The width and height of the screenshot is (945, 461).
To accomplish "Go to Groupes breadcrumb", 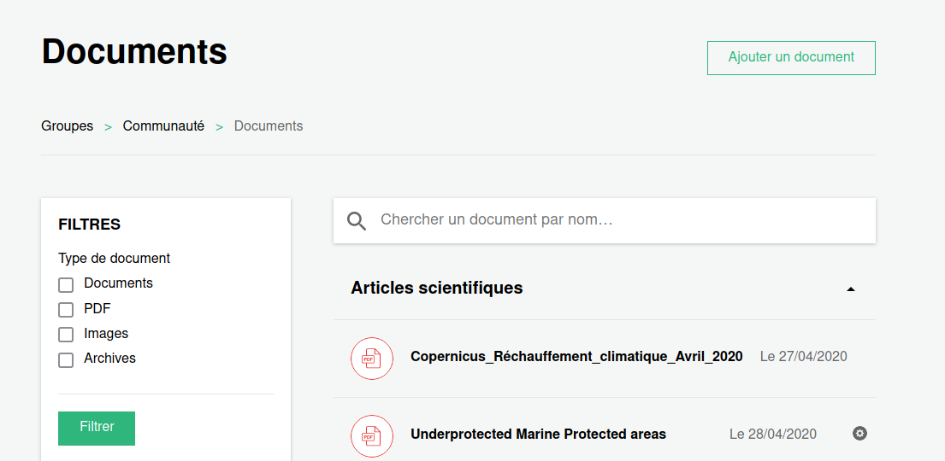I will pos(67,126).
